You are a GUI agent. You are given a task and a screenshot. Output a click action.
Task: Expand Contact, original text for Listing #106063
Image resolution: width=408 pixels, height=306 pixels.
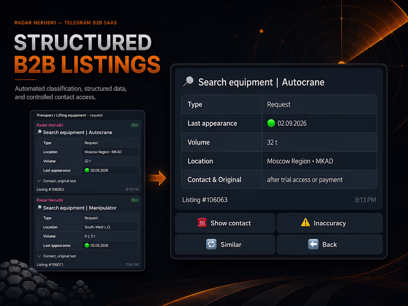(x=56, y=181)
